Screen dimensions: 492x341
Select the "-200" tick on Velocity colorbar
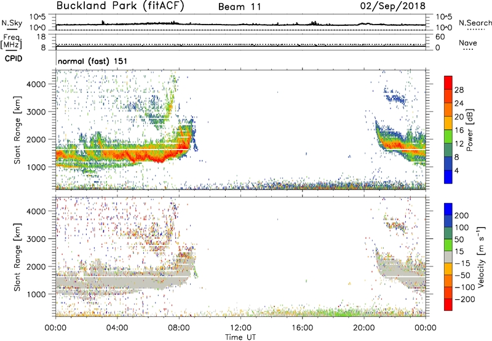pyautogui.click(x=465, y=299)
